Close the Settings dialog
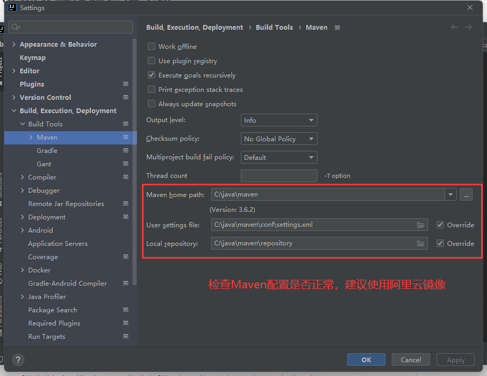 pyautogui.click(x=470, y=7)
